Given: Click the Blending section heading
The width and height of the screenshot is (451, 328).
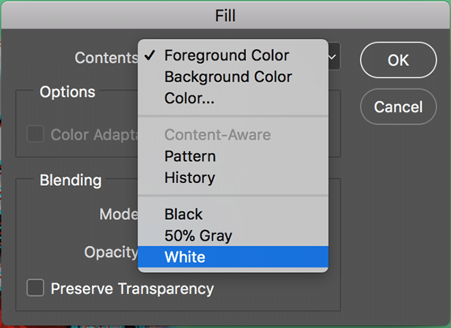Looking at the screenshot, I should coord(71,180).
